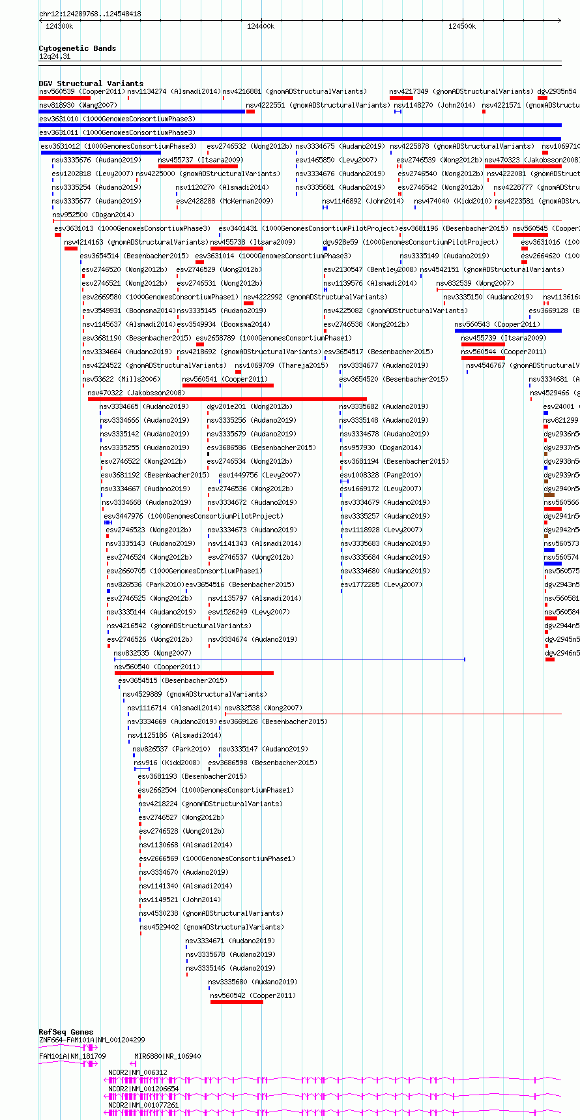
Task: Open transcript NCOR2|NM_001206654
Action: (x=143, y=1089)
